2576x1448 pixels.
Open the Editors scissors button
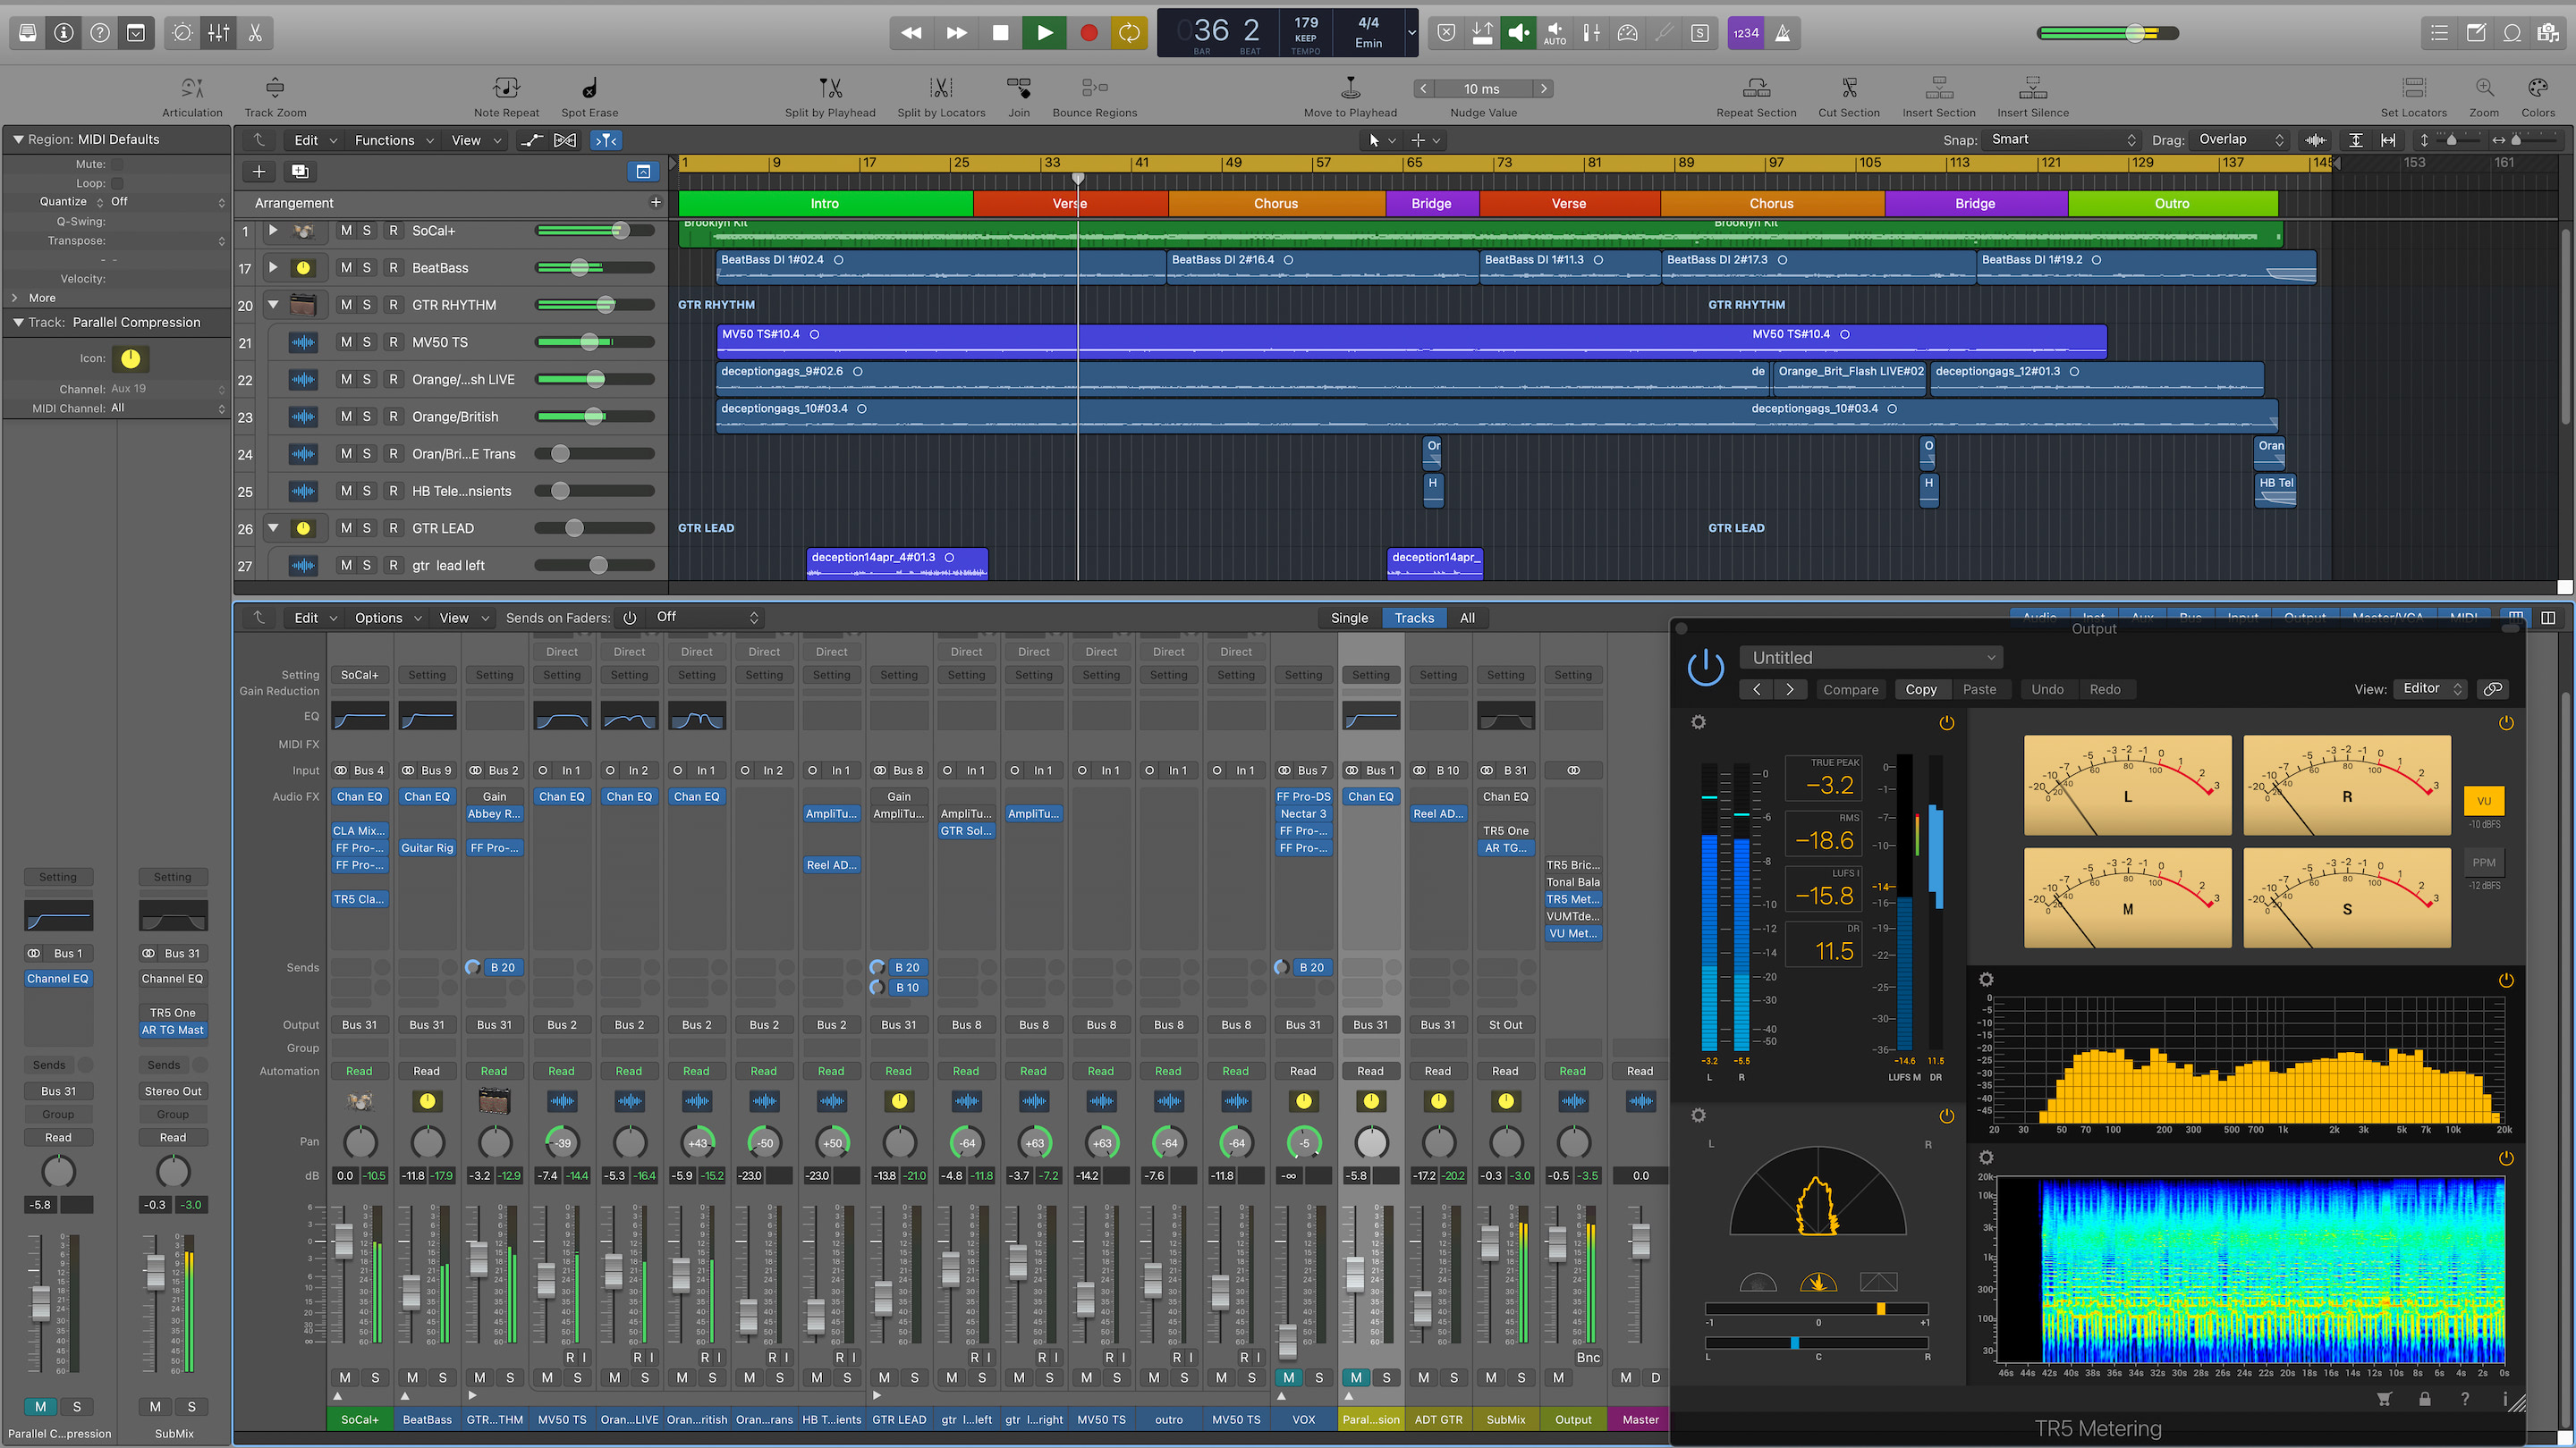[x=255, y=33]
